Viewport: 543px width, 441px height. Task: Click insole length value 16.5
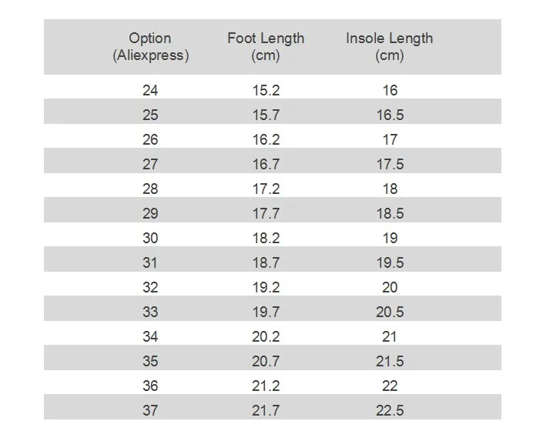click(390, 115)
